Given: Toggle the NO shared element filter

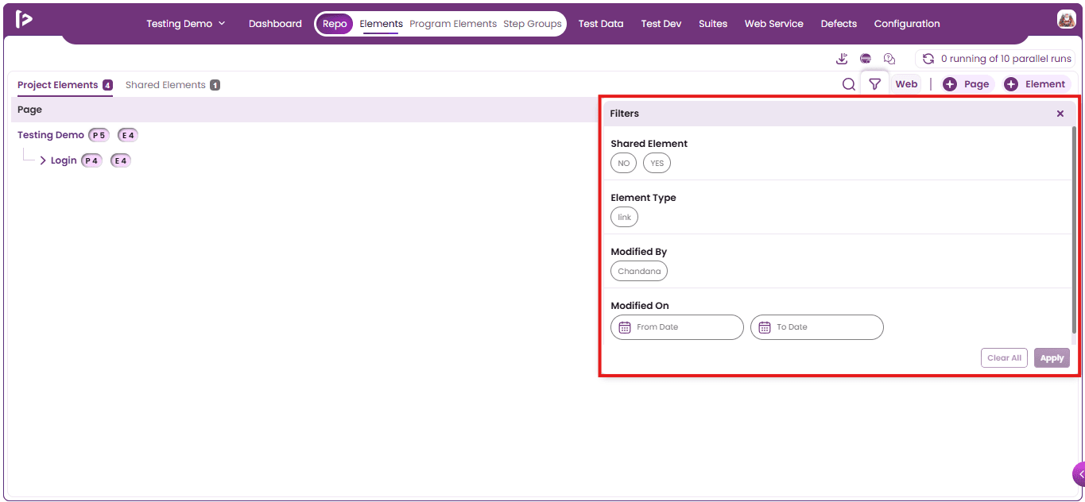Looking at the screenshot, I should [624, 163].
